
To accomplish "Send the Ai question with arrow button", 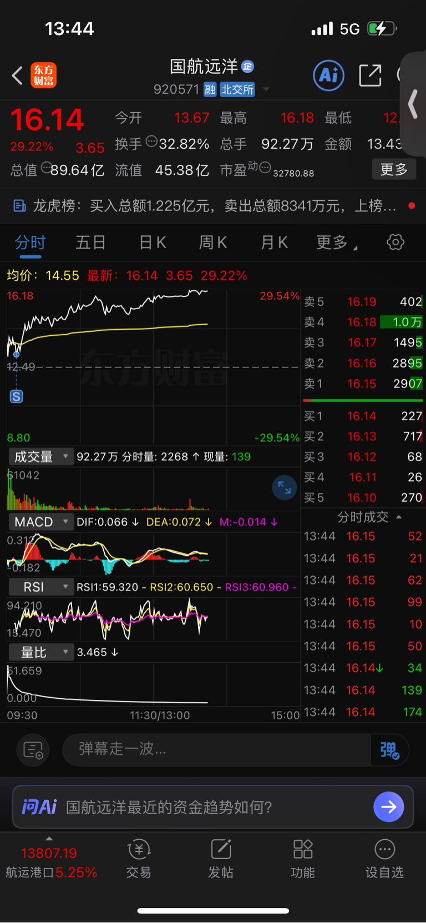I will coord(389,807).
